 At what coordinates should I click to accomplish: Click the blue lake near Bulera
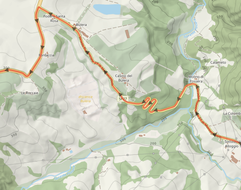click(x=107, y=9)
